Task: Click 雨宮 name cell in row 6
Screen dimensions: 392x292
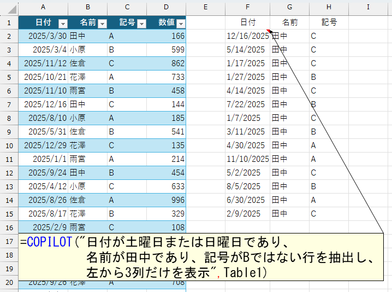Action: point(88,91)
